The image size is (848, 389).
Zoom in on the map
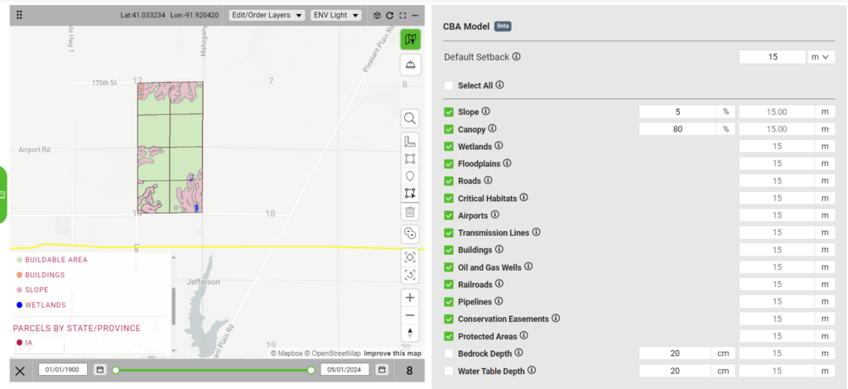410,298
